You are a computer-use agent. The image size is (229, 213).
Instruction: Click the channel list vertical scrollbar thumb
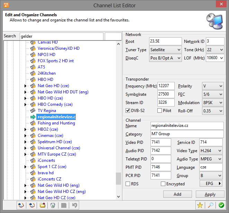119,179
